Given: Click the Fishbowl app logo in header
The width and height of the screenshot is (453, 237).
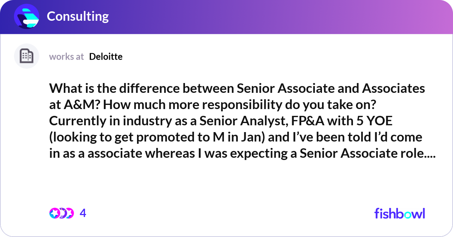Looking at the screenshot, I should click(x=26, y=16).
